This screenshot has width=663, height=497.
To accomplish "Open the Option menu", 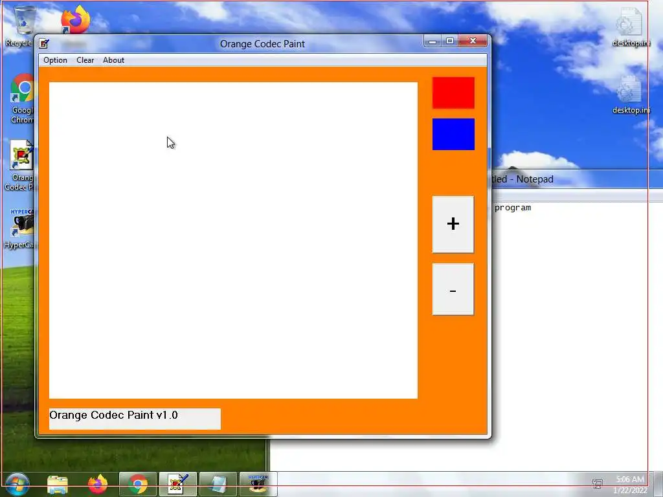I will click(x=56, y=60).
